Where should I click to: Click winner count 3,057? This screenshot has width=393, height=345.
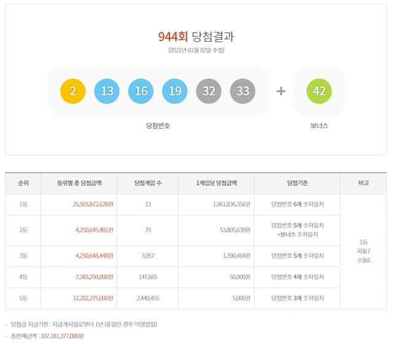click(x=148, y=256)
